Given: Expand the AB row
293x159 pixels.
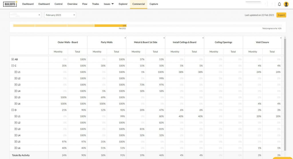Looking at the screenshot, I should 13,59.
